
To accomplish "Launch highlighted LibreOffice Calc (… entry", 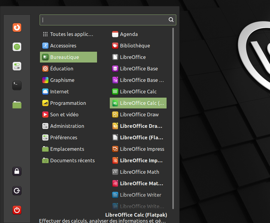I will point(138,103).
